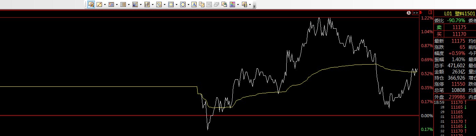Click the 0.52% axis label
This screenshot has height=136, width=476.
pyautogui.click(x=427, y=73)
